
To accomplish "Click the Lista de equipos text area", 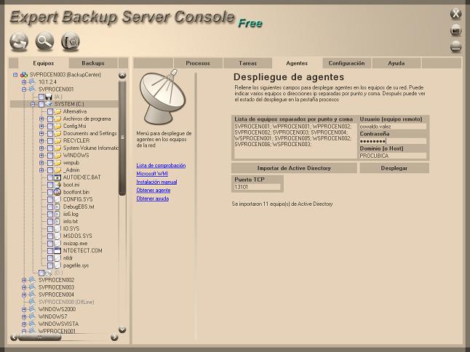I will point(295,141).
